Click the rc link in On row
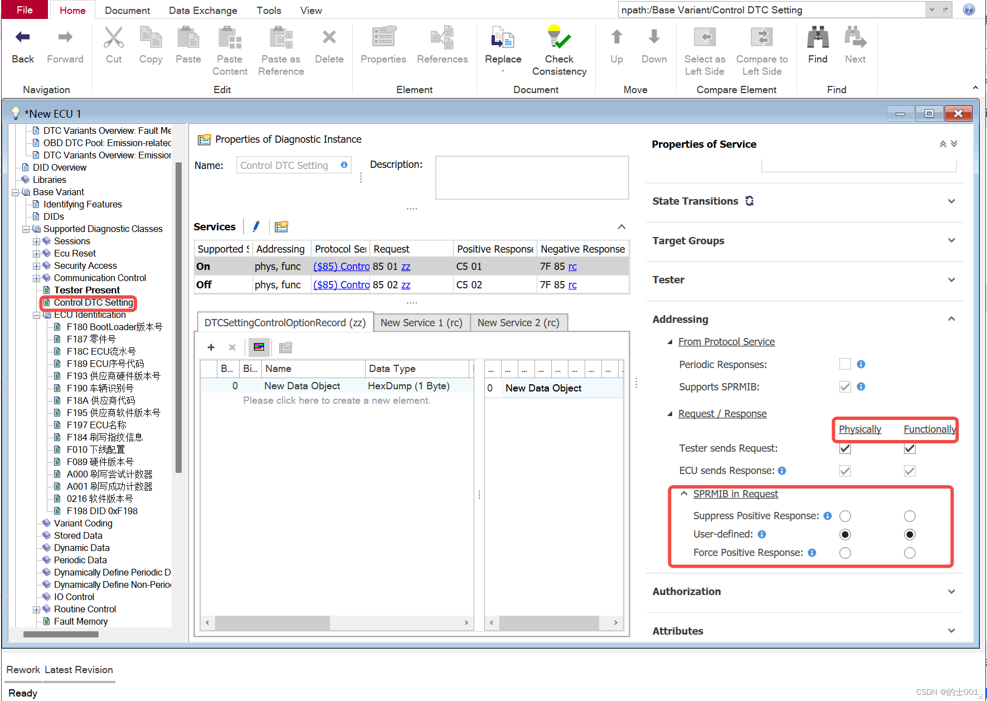 click(572, 267)
